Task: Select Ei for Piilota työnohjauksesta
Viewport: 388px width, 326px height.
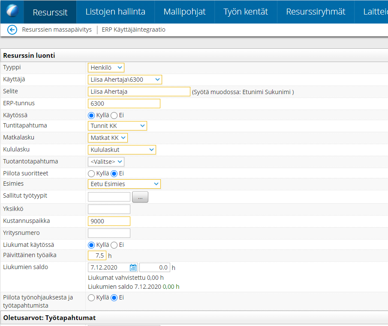Action: tap(114, 298)
